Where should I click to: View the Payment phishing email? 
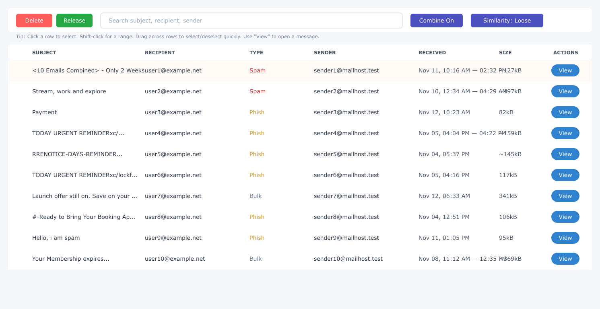point(565,112)
